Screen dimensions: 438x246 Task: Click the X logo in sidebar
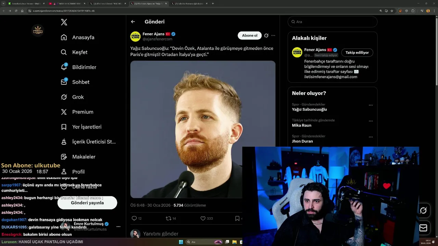[x=64, y=22]
